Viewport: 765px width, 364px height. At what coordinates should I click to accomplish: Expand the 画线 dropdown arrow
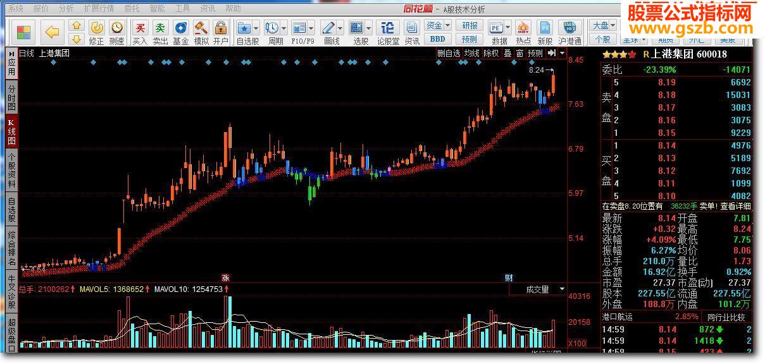[x=340, y=28]
